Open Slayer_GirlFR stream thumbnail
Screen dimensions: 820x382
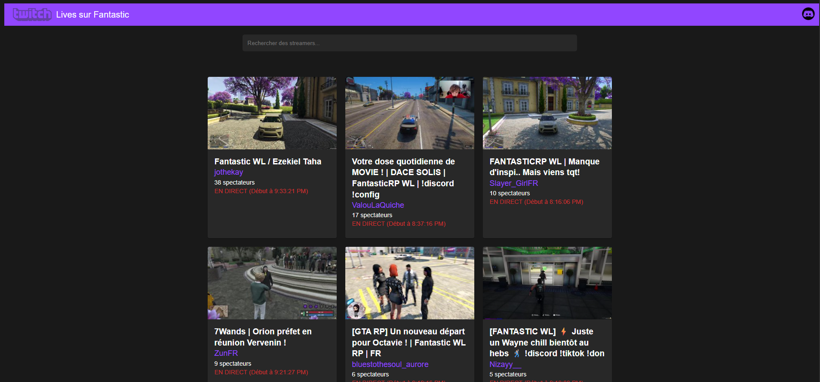point(547,113)
